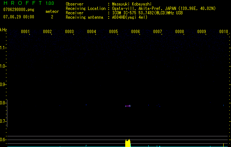Click the timestamp 07.06.29 00:00
This screenshot has height=147, width=231.
tap(19, 17)
